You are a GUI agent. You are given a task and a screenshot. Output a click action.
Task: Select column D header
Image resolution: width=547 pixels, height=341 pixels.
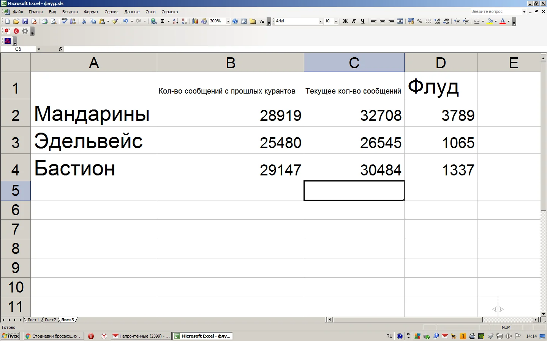441,63
